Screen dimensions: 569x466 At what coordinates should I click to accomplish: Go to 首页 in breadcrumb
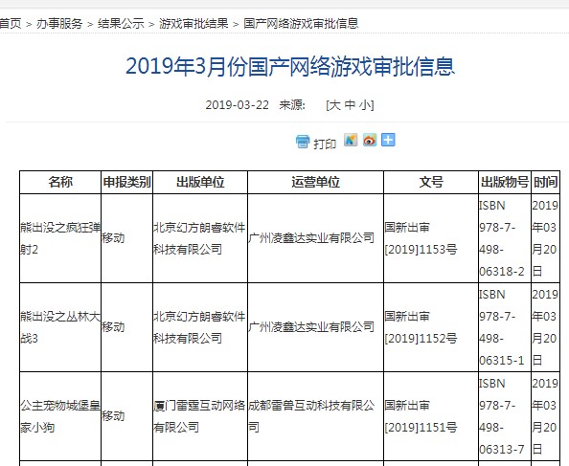point(11,24)
